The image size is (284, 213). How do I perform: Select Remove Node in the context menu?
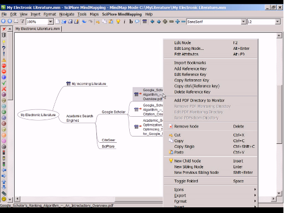point(210,126)
